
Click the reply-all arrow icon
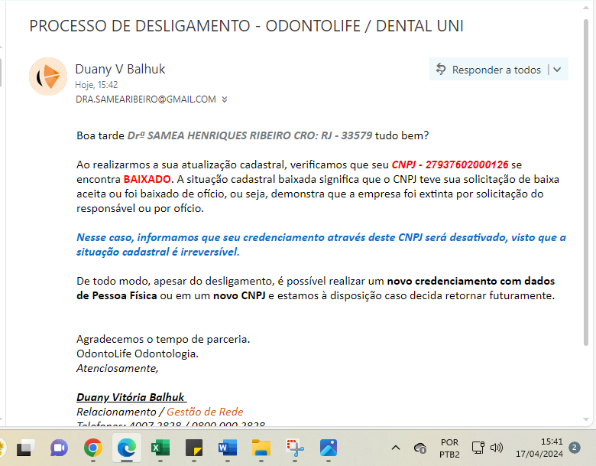[441, 70]
